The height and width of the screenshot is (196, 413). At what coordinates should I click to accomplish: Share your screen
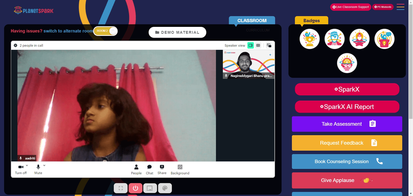[x=162, y=170]
